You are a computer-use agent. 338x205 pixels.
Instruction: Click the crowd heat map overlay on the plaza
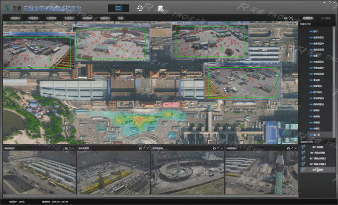(139, 118)
